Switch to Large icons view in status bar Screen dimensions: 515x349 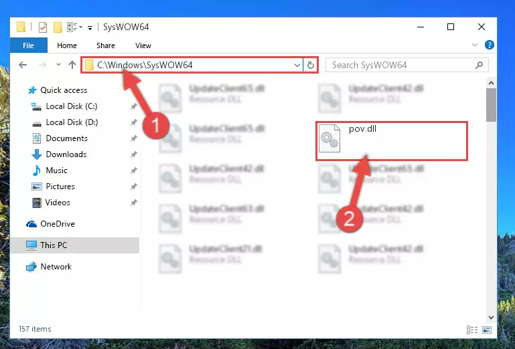click(x=487, y=330)
